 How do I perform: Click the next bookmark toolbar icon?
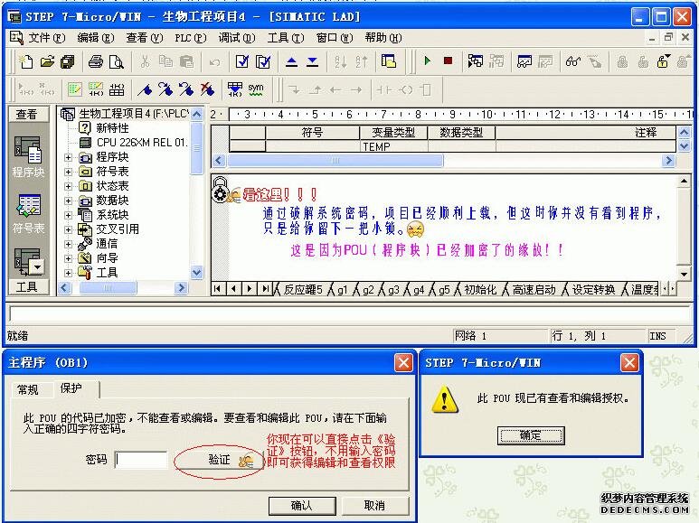click(165, 89)
